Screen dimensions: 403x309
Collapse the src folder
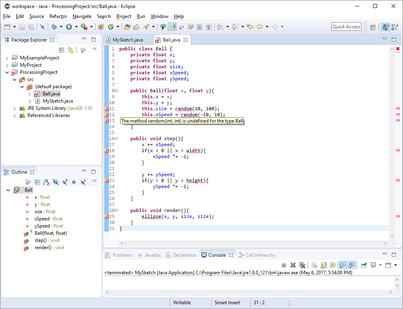point(14,79)
